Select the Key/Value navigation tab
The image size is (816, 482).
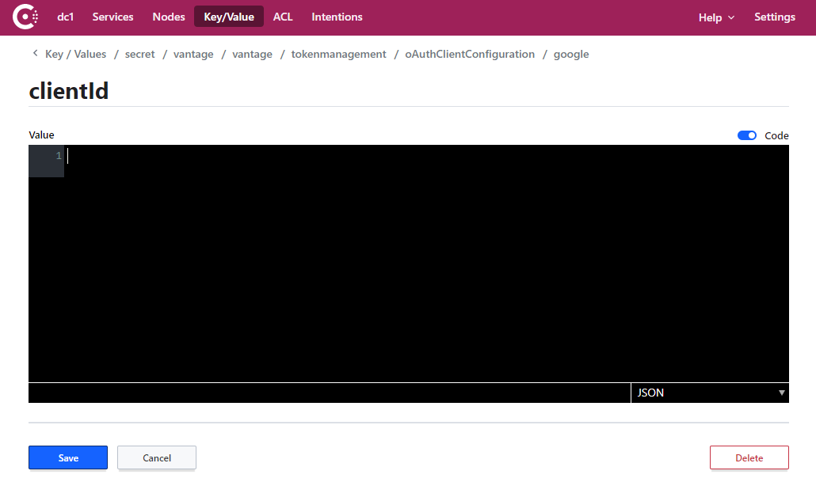[x=228, y=17]
